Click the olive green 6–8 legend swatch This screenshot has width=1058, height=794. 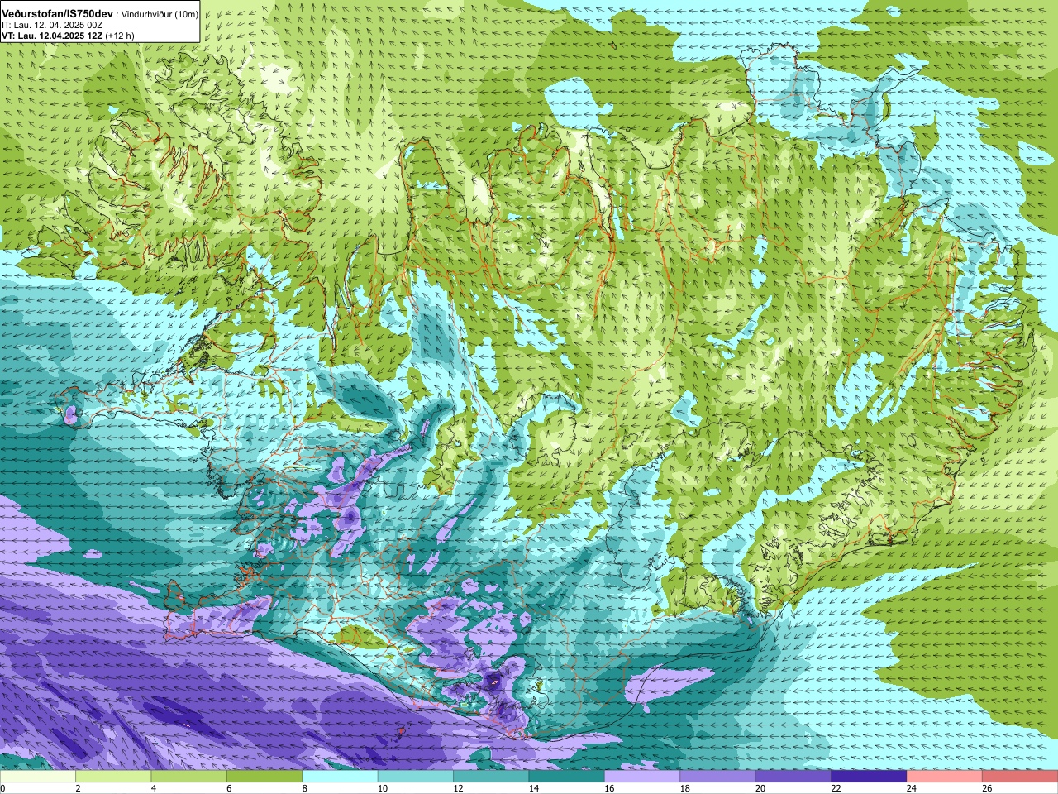264,777
